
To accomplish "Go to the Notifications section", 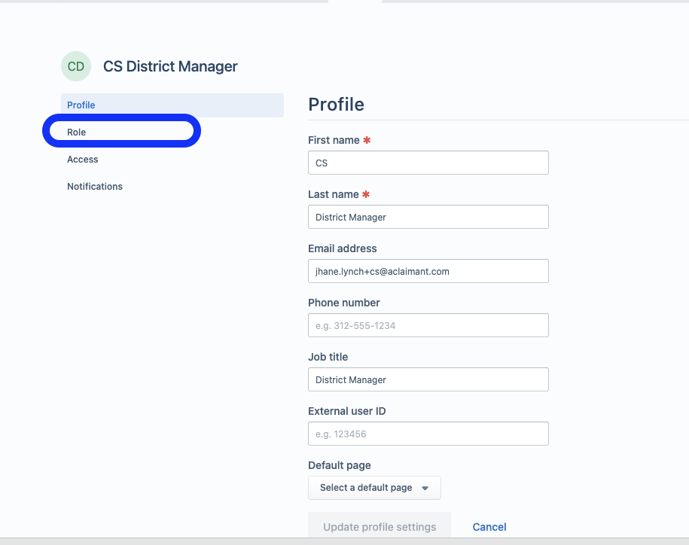I will coord(95,186).
